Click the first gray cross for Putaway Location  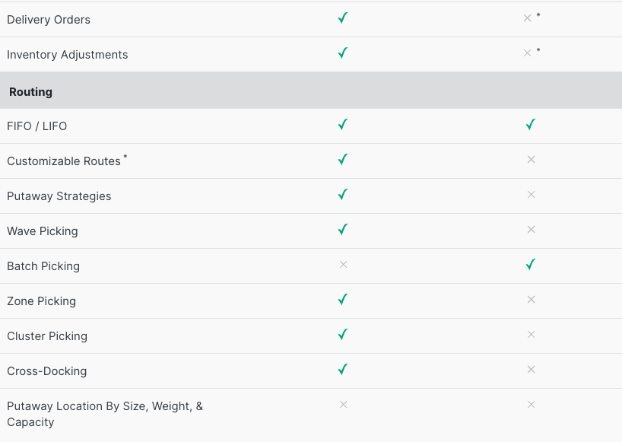[x=343, y=405]
